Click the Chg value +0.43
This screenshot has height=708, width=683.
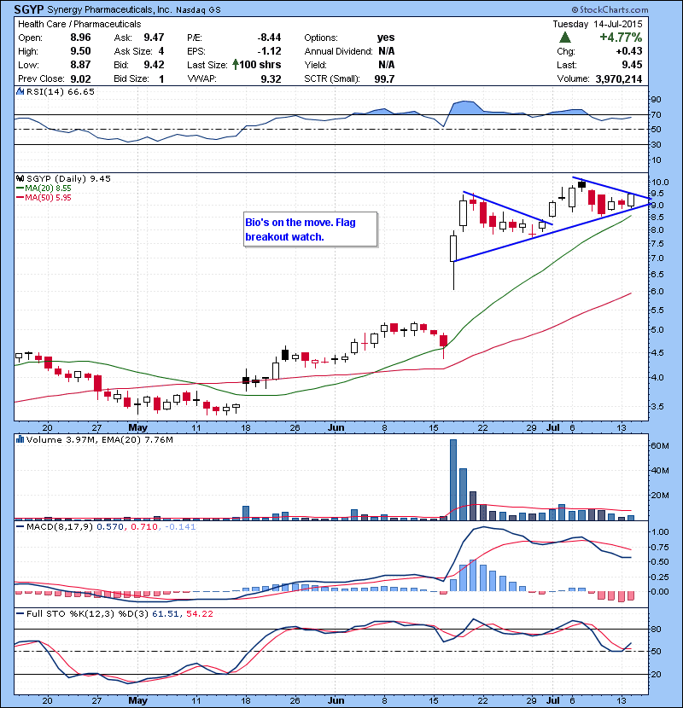pos(628,51)
